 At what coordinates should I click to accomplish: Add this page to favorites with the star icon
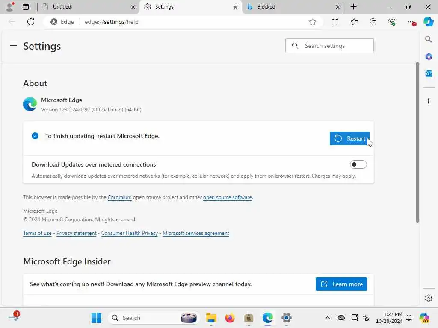click(x=313, y=22)
